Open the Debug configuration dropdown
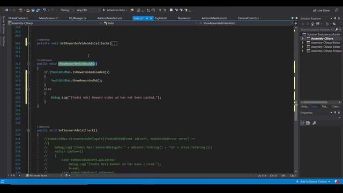The width and height of the screenshot is (343, 193). pos(67,10)
